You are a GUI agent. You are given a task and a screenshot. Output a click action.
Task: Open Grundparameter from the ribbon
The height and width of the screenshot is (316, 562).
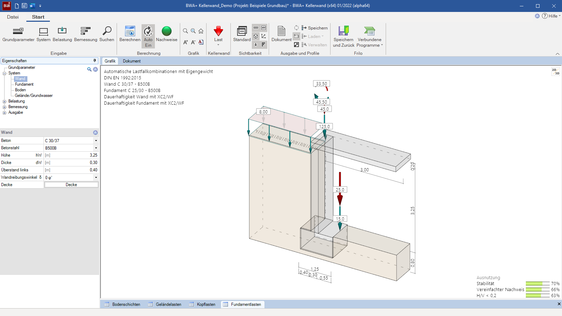18,34
